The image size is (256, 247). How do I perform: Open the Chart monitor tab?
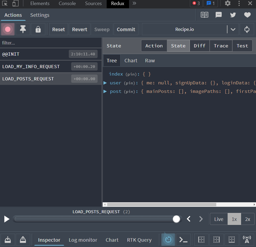coord(112,240)
